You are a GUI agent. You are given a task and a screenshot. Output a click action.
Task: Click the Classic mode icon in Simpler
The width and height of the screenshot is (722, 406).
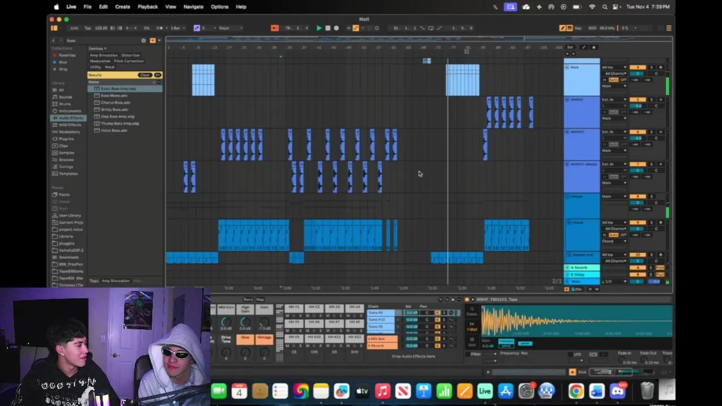click(472, 312)
